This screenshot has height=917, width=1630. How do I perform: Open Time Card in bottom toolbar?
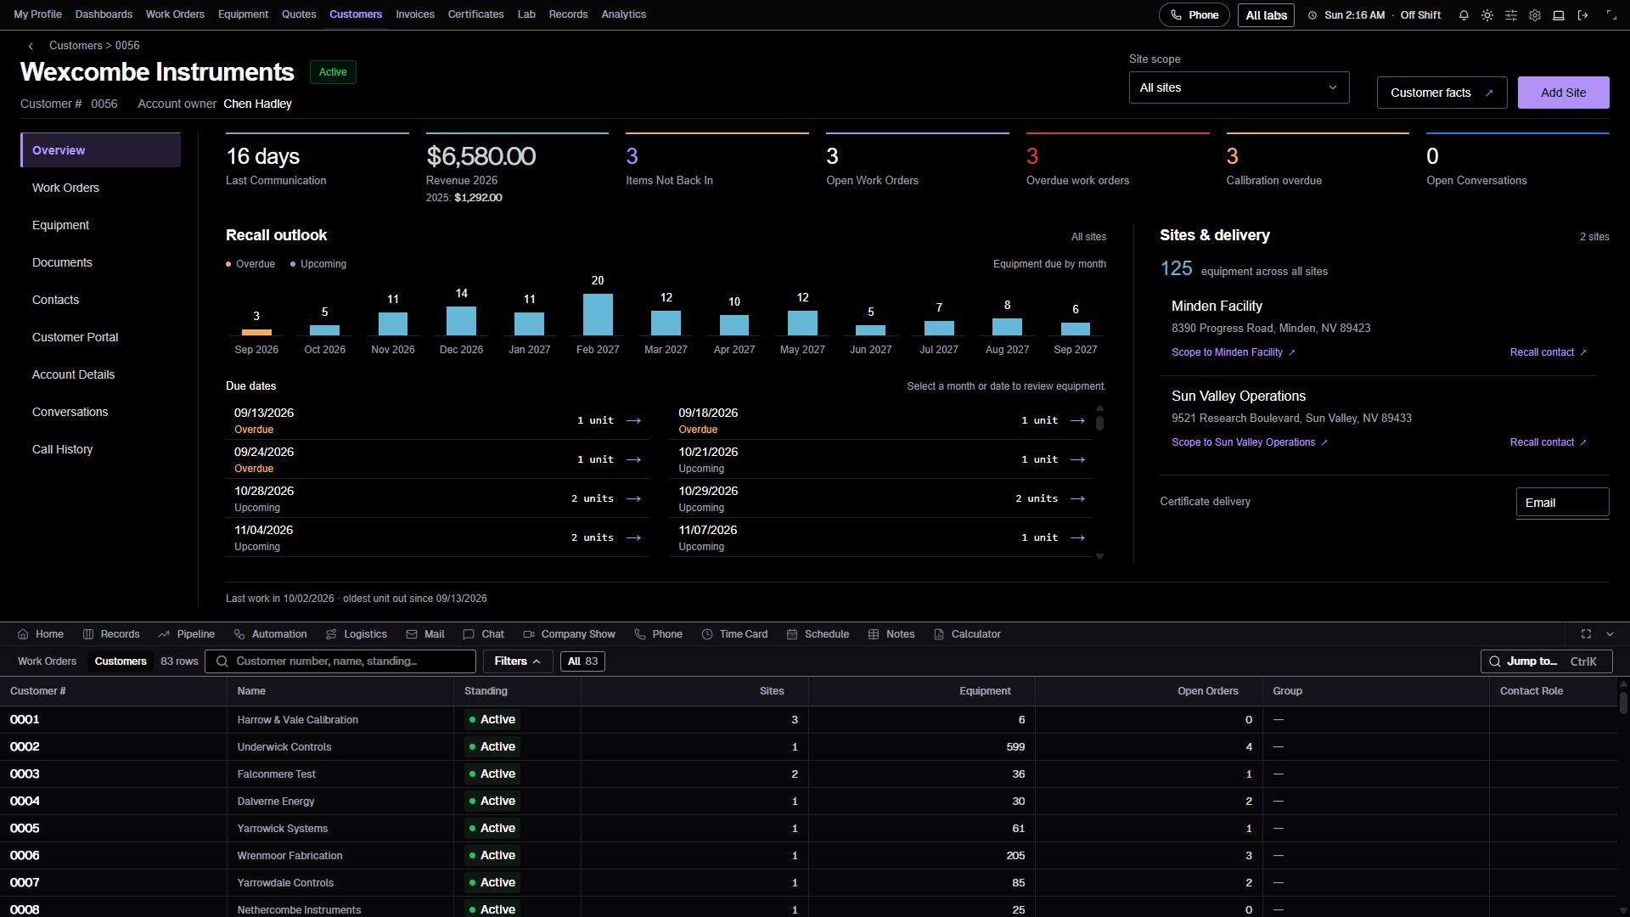coord(734,634)
